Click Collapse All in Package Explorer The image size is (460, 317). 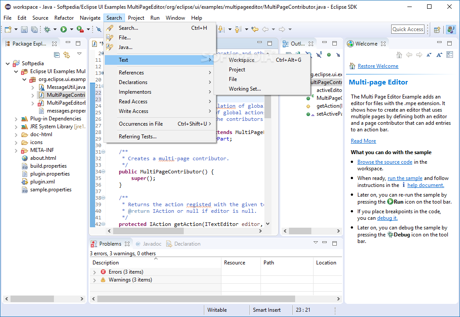click(x=57, y=55)
